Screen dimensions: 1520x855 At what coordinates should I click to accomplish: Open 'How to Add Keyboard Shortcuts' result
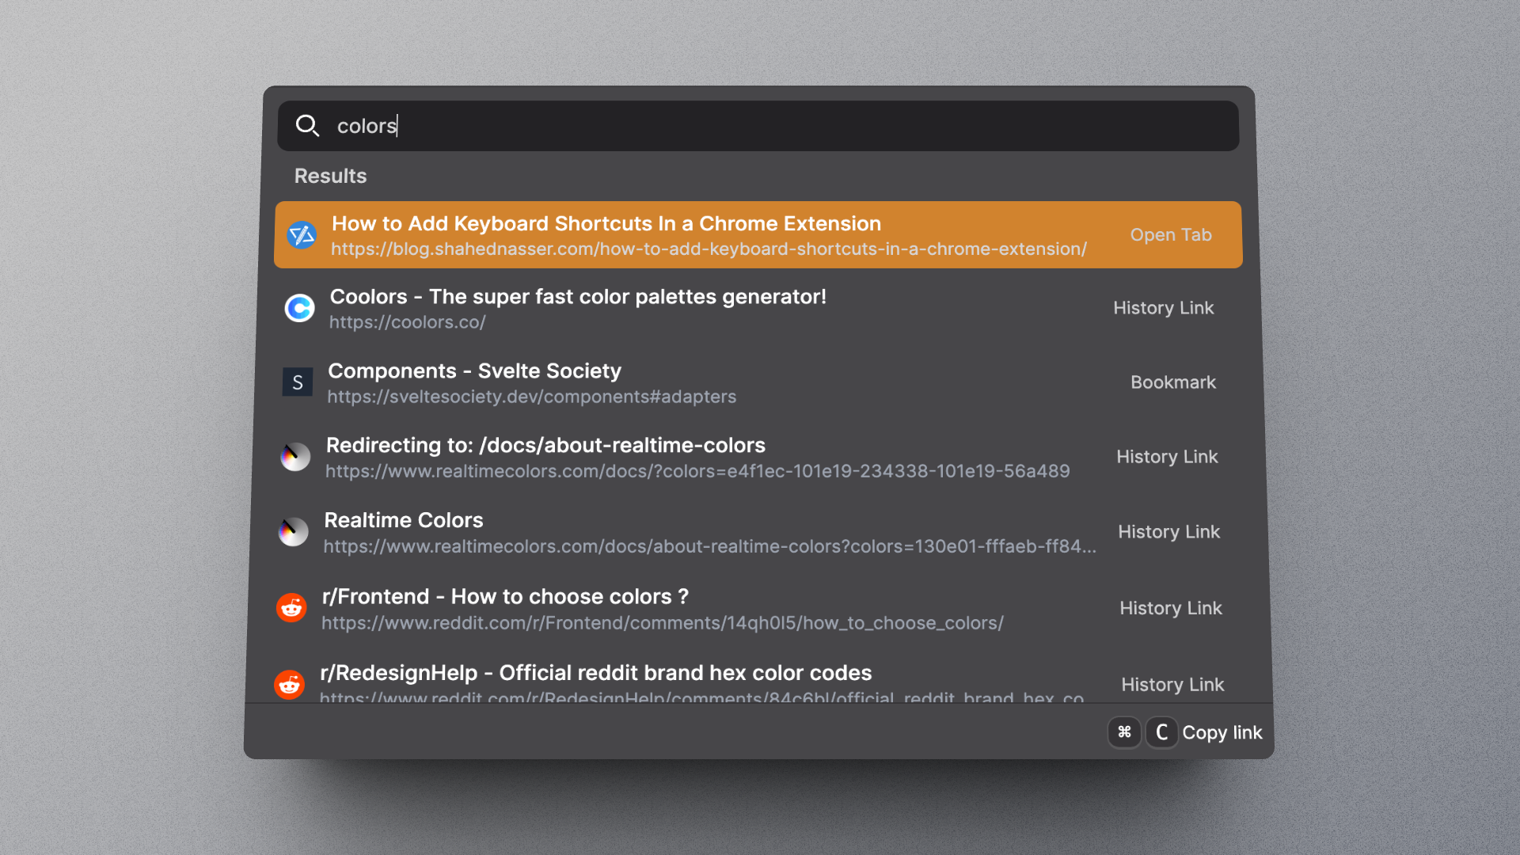[x=606, y=224]
